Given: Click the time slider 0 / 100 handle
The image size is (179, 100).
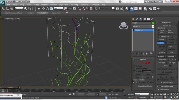Looking at the screenshot, I should coord(10,87).
